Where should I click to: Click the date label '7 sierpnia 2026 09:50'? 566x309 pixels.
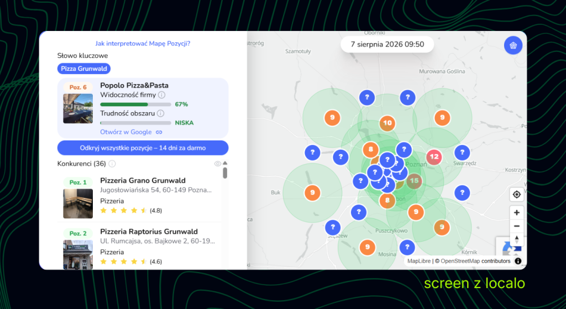click(387, 44)
